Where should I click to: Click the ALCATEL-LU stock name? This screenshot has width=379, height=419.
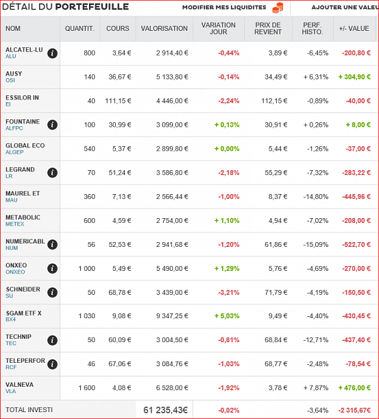(x=24, y=49)
